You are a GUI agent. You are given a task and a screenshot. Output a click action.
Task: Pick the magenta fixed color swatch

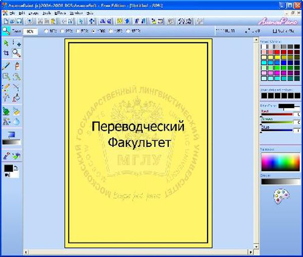click(277, 73)
